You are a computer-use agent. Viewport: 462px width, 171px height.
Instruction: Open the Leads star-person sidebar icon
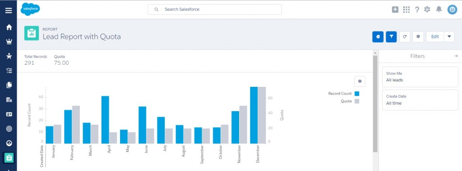pyautogui.click(x=9, y=56)
